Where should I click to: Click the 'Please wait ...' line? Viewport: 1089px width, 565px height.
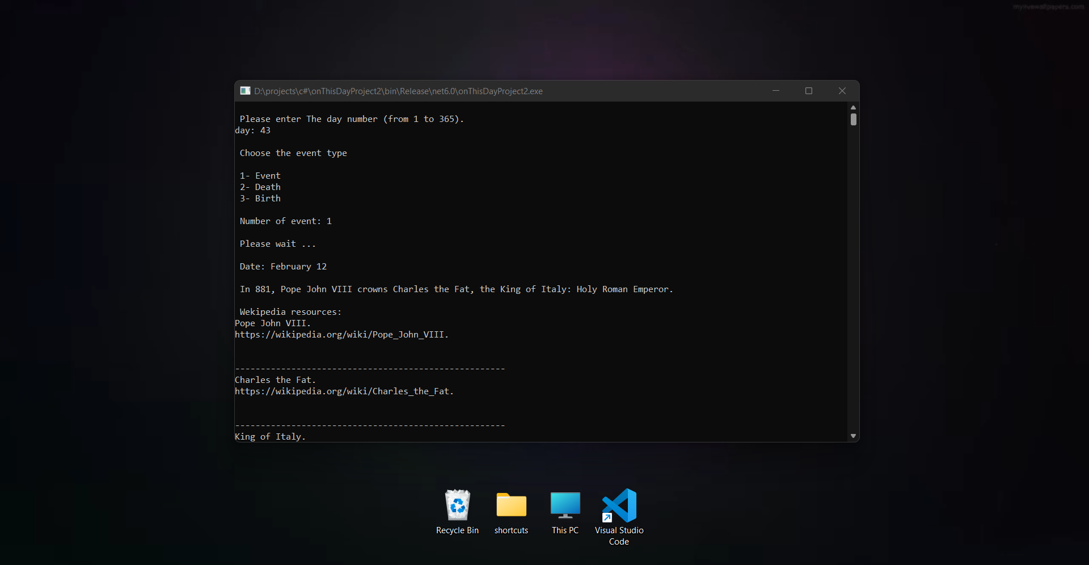click(x=277, y=244)
